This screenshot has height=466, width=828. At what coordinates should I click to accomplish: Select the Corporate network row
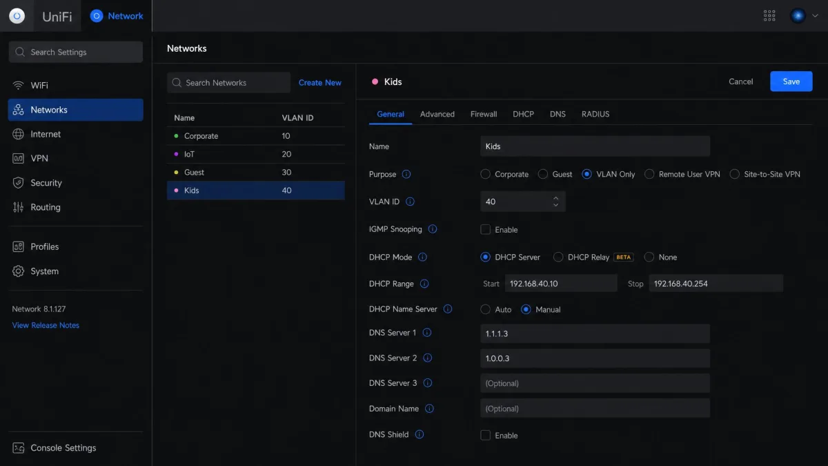click(256, 136)
